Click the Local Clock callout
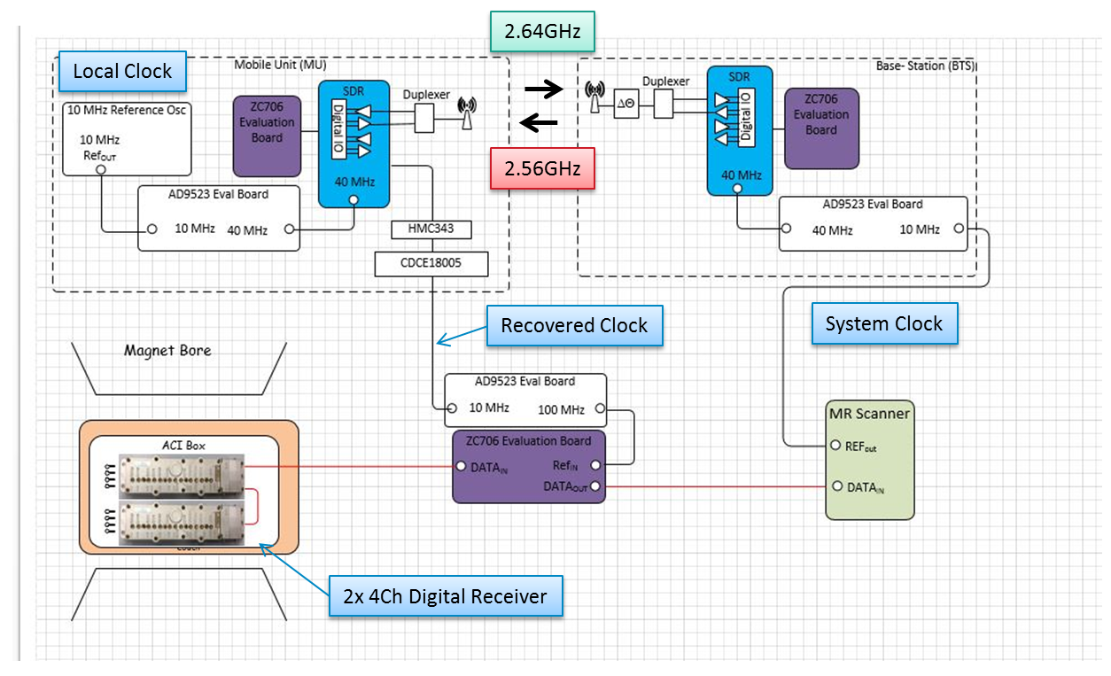 [x=122, y=72]
